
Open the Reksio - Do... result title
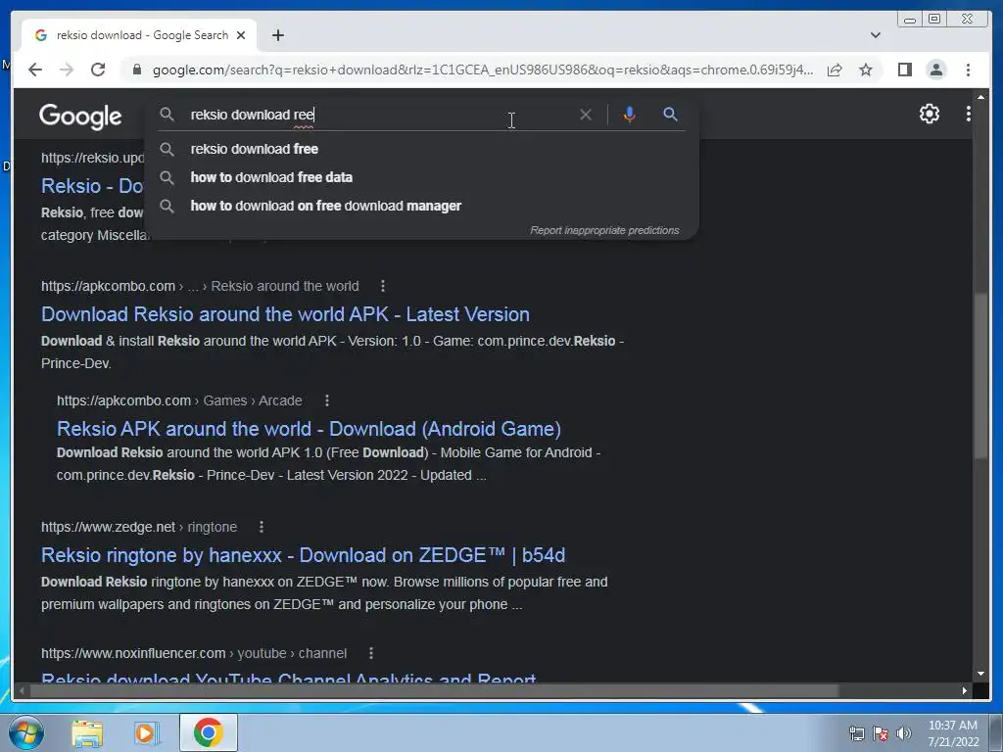[92, 186]
